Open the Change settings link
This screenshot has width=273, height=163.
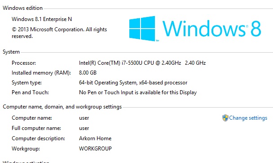click(248, 118)
